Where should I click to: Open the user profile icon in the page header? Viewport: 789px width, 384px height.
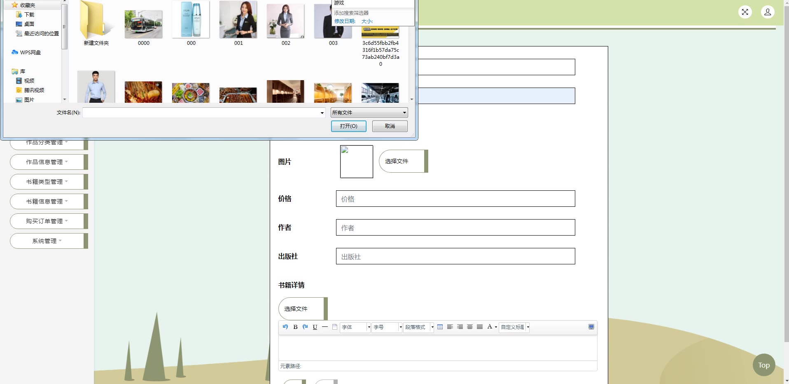click(x=768, y=12)
